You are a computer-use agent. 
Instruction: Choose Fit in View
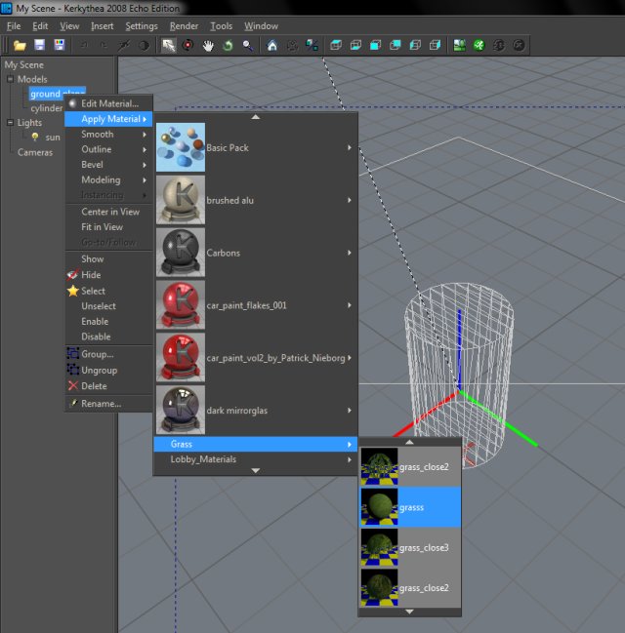click(108, 227)
